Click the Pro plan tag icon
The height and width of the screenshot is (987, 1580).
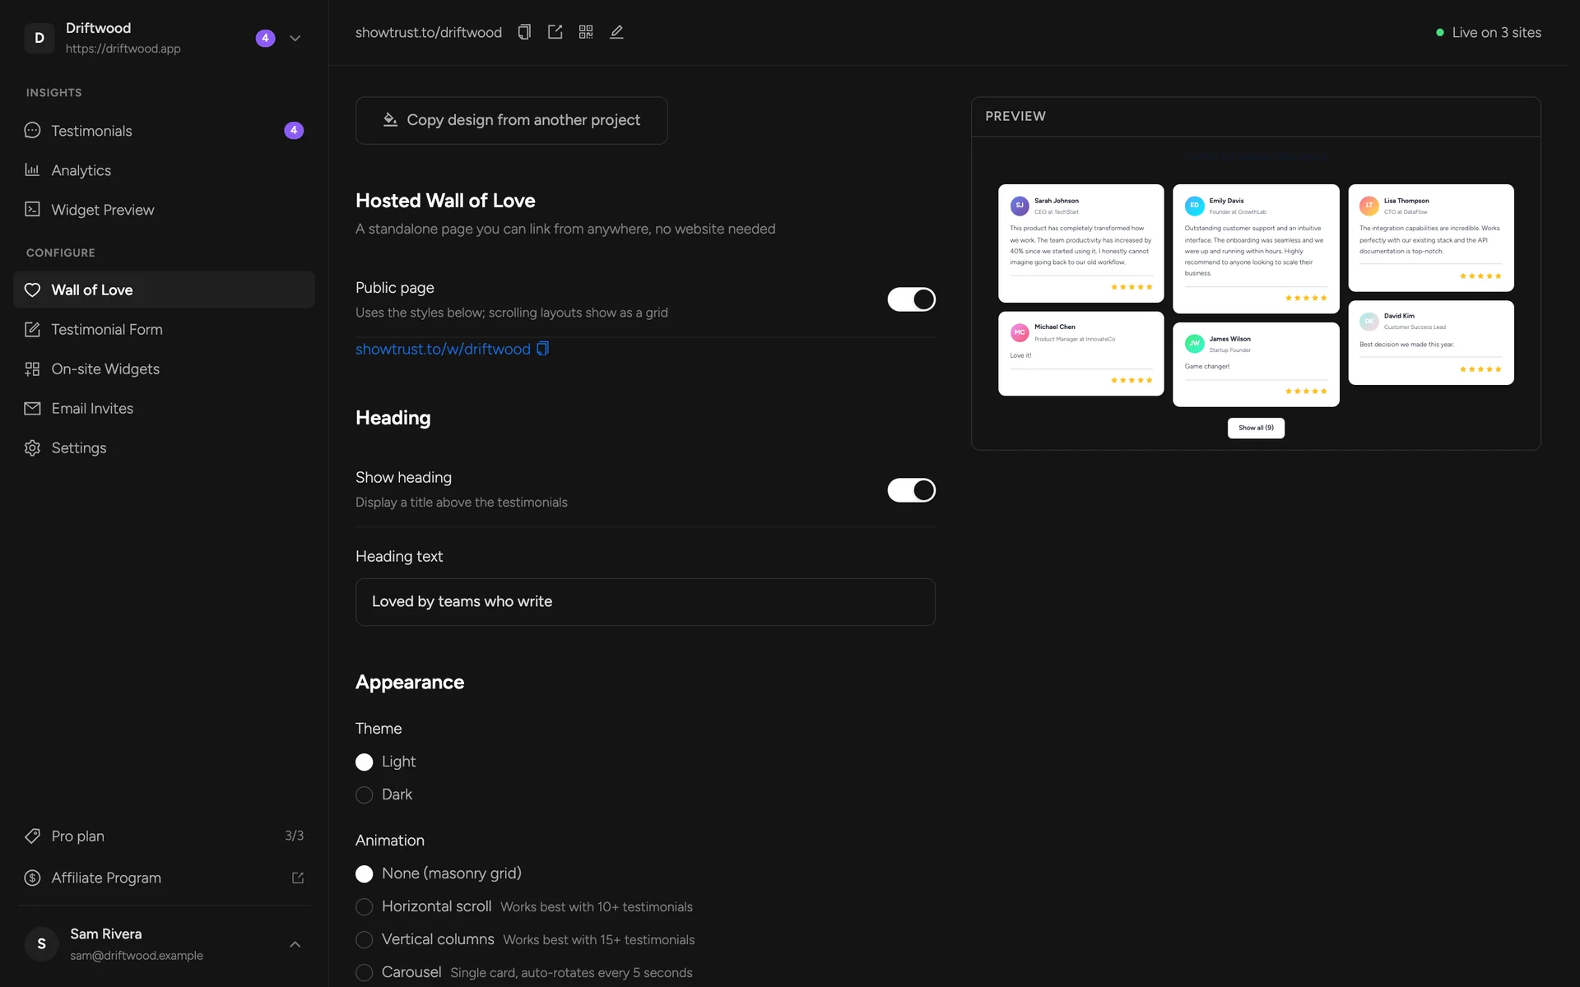click(x=32, y=836)
